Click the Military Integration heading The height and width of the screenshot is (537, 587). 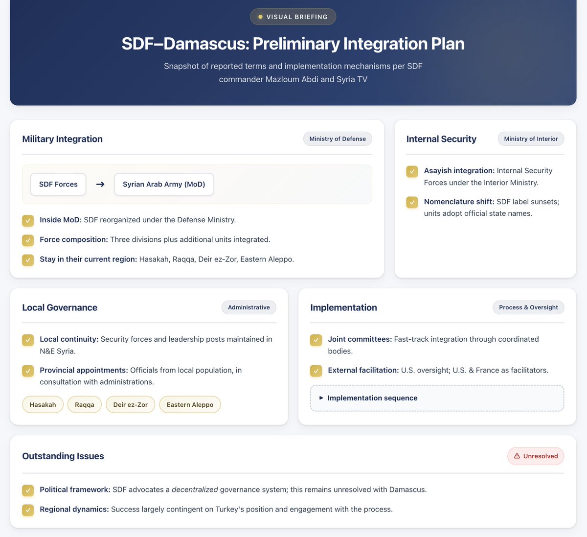coord(63,139)
